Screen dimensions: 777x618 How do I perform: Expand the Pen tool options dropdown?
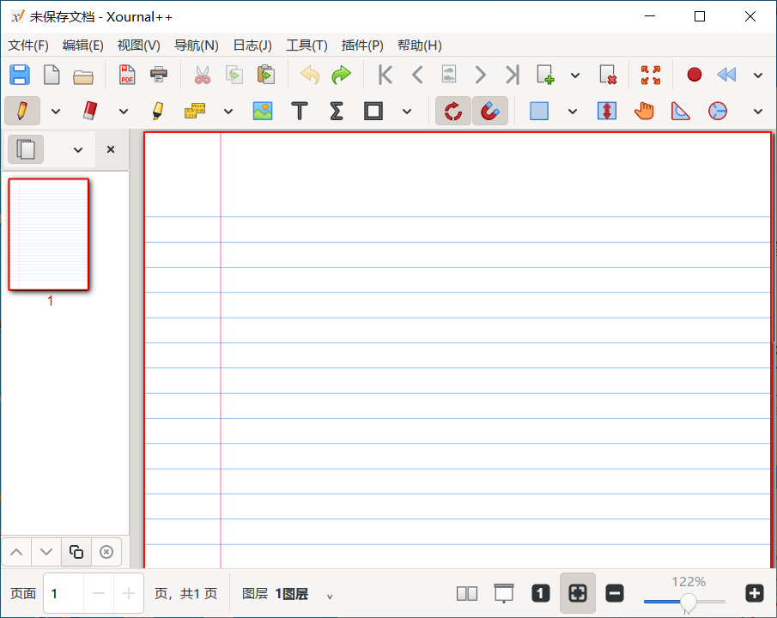(56, 111)
